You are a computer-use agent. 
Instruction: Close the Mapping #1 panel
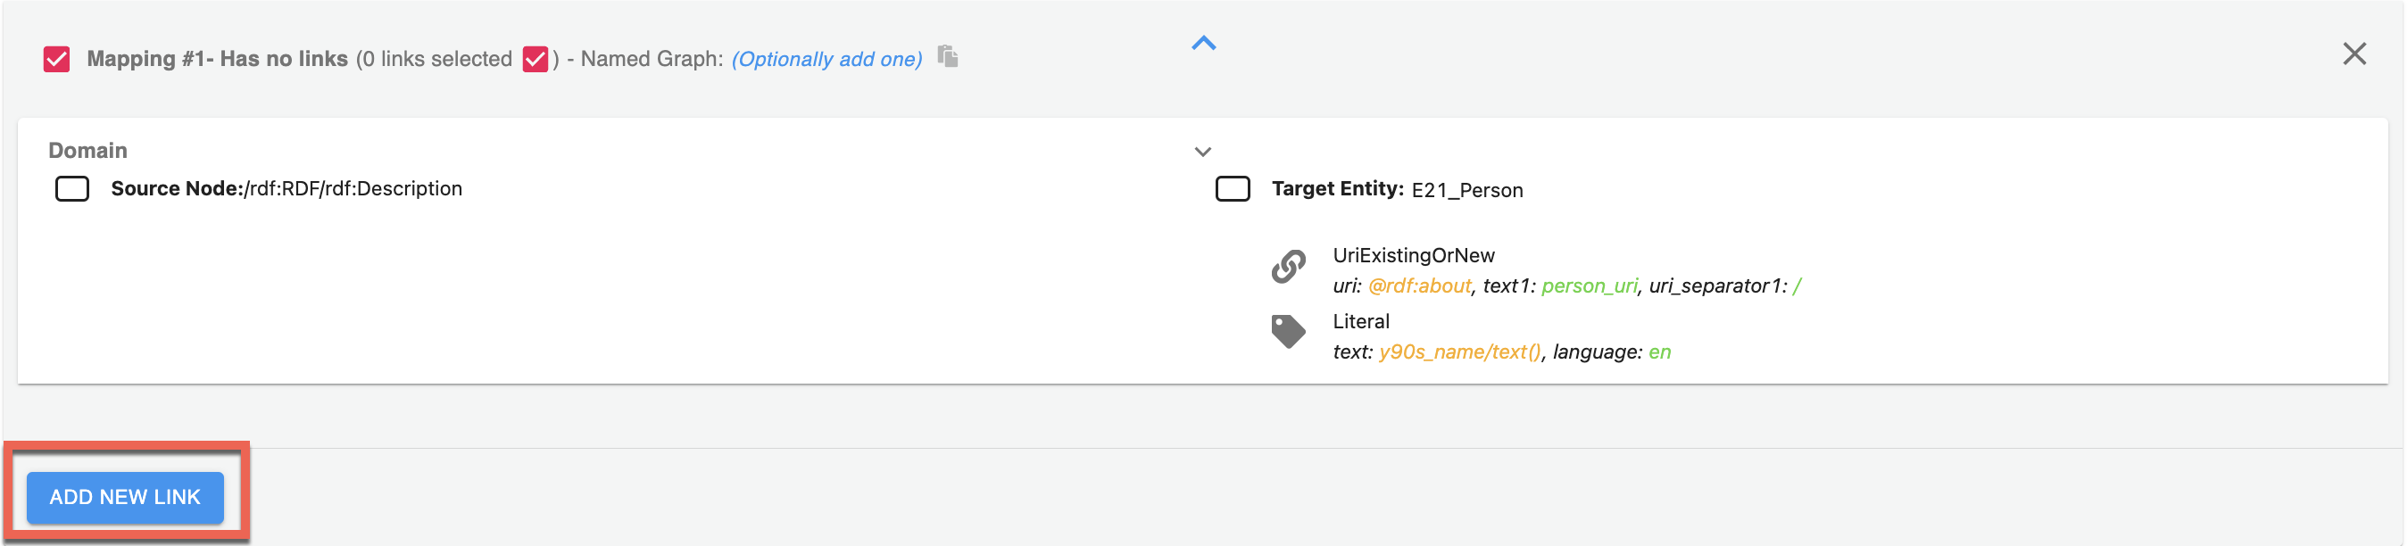(2353, 54)
